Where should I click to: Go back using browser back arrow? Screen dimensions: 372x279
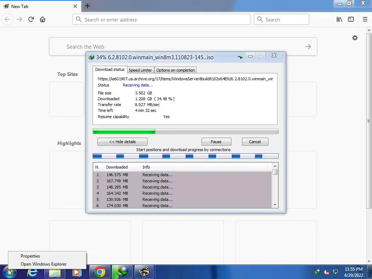tap(7, 19)
